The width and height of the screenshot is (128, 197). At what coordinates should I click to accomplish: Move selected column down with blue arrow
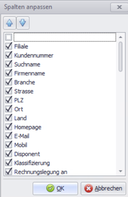click(23, 23)
